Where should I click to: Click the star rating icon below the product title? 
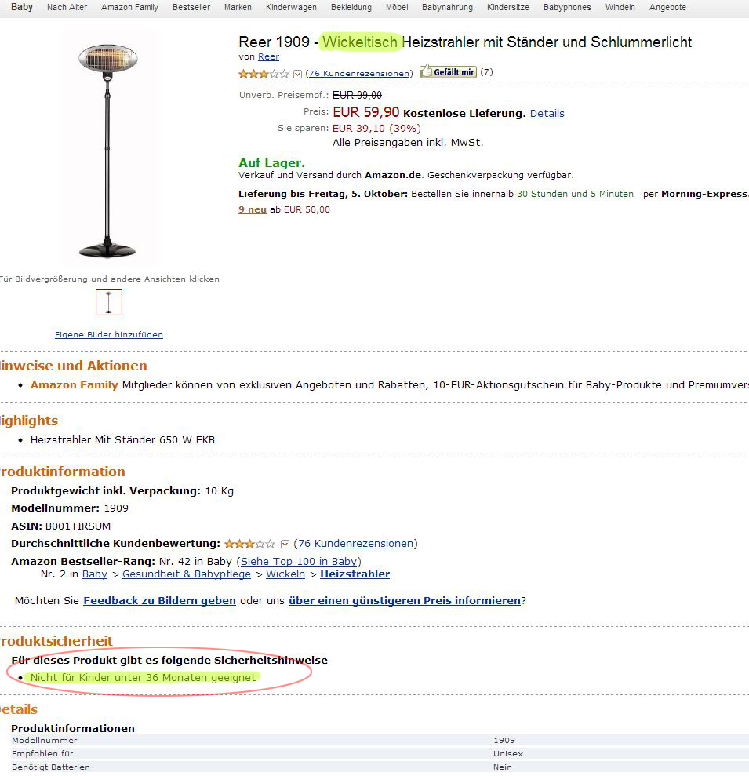tap(264, 74)
